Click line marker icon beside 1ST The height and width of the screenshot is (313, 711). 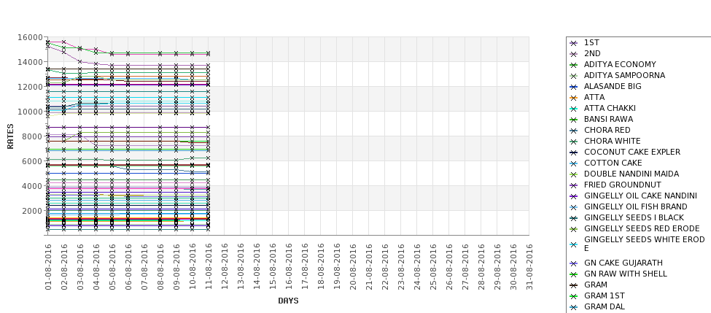tap(574, 43)
